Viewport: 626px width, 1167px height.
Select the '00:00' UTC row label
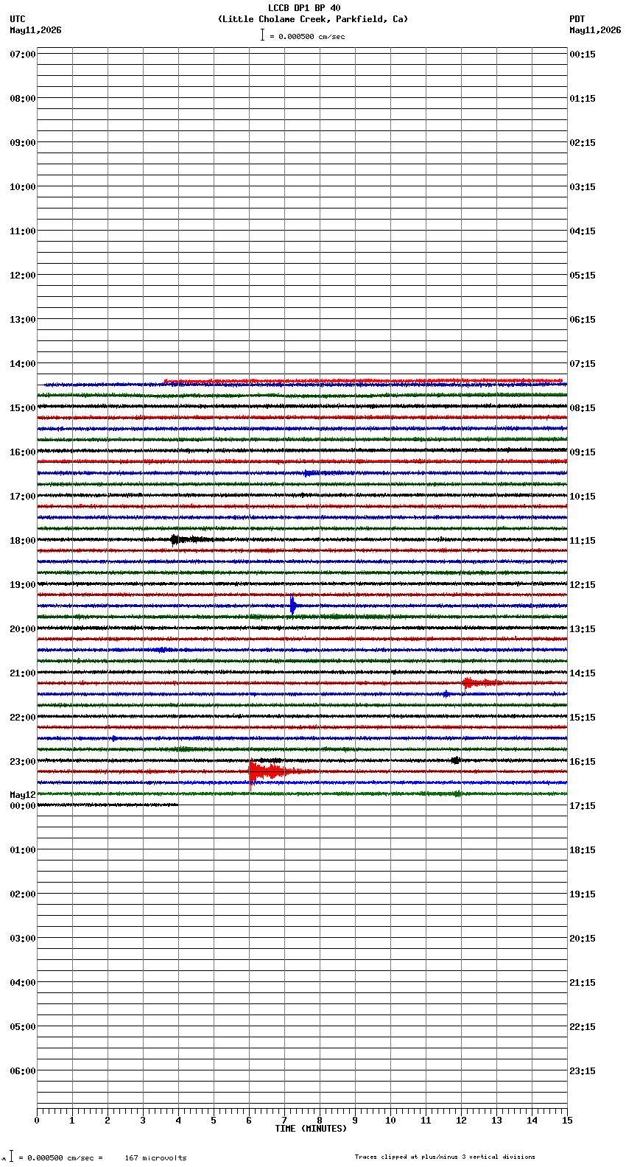click(22, 806)
